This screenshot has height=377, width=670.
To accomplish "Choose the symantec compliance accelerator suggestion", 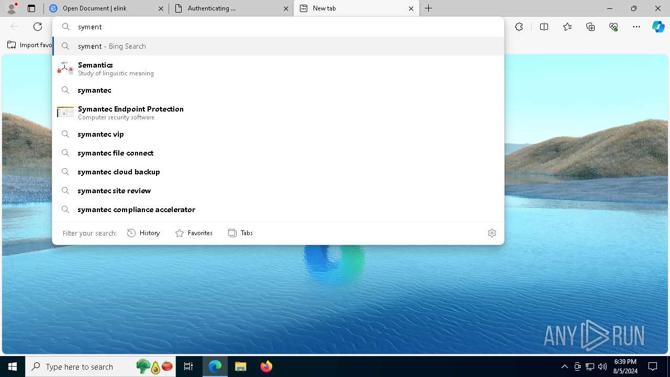I will 278,209.
